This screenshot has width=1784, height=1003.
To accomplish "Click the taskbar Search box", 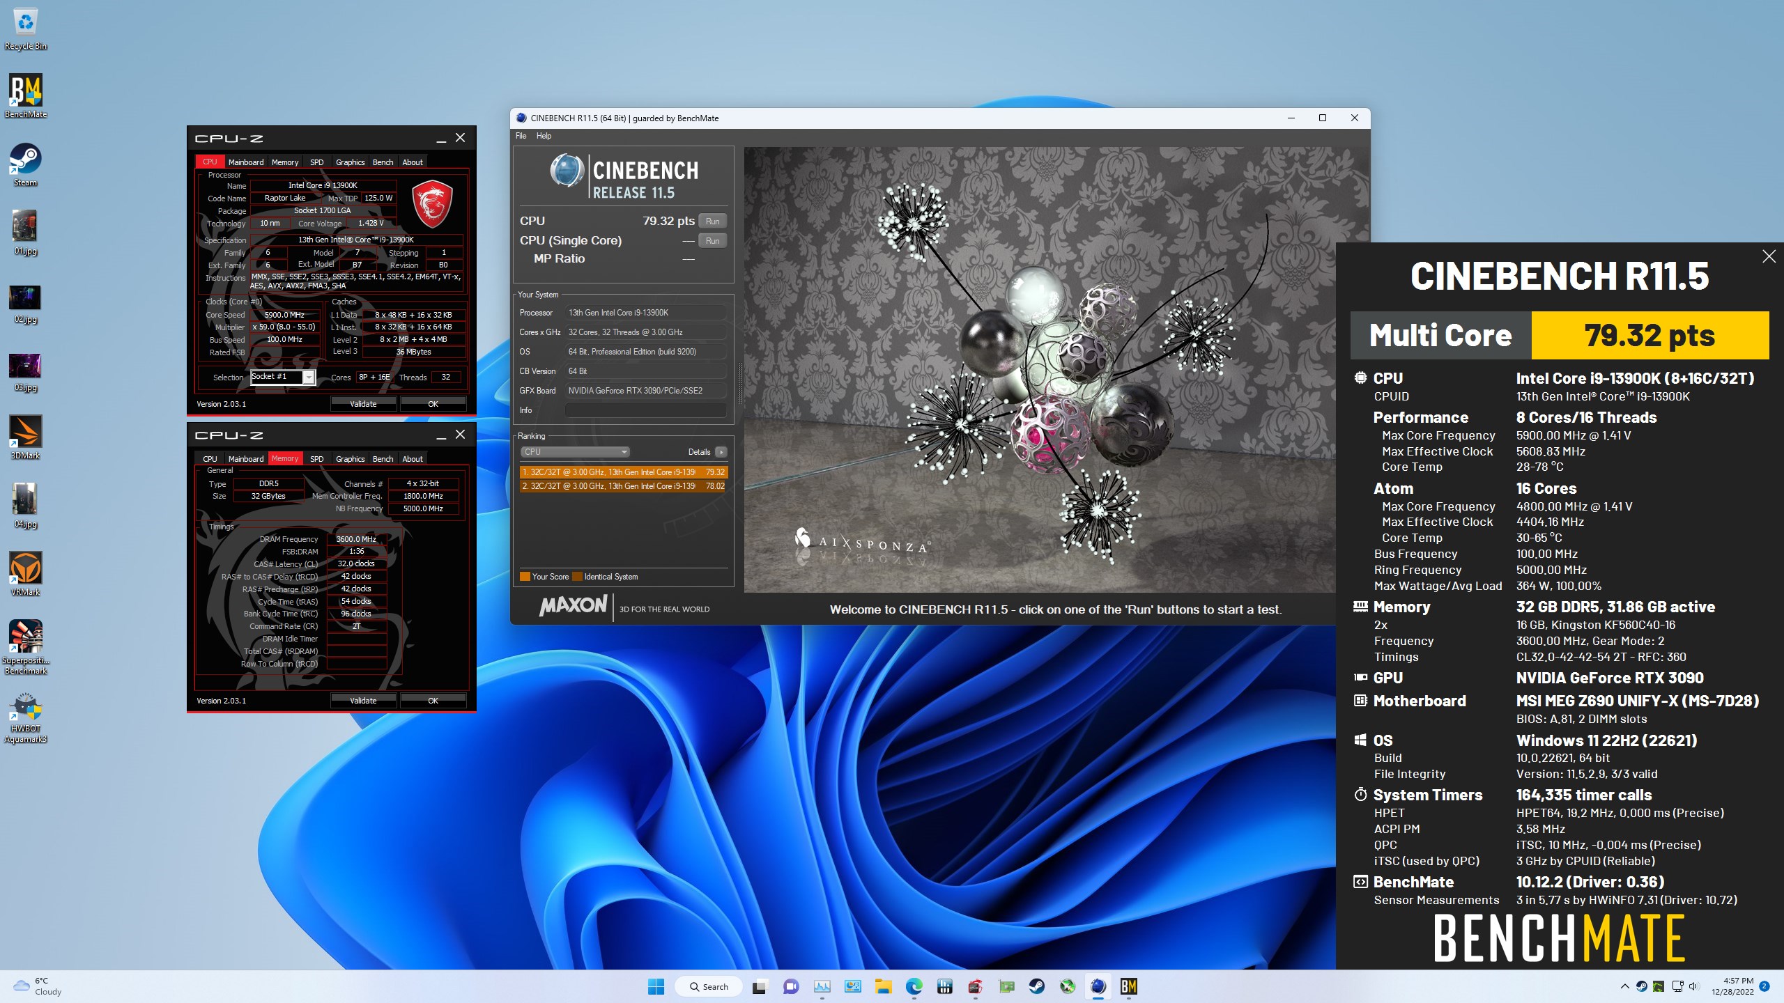I will (x=709, y=986).
